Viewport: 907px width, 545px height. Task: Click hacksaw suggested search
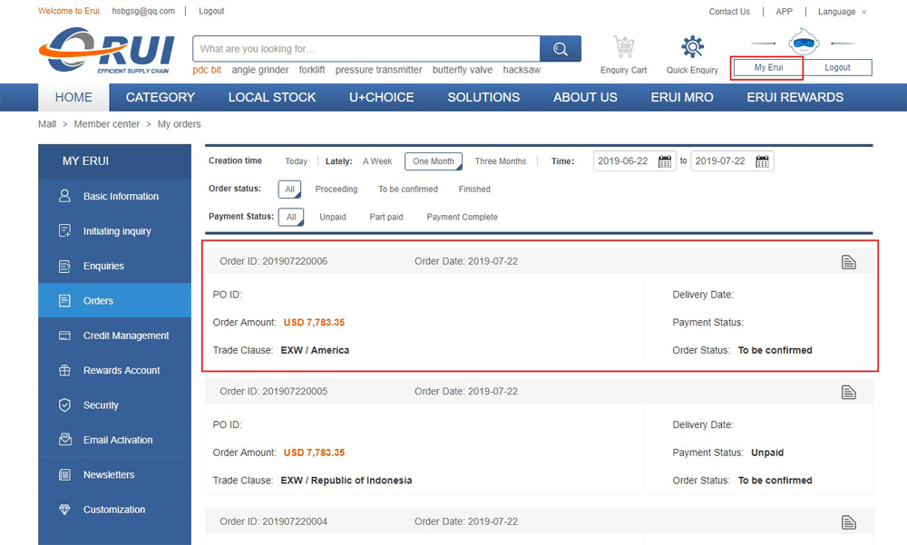[522, 70]
